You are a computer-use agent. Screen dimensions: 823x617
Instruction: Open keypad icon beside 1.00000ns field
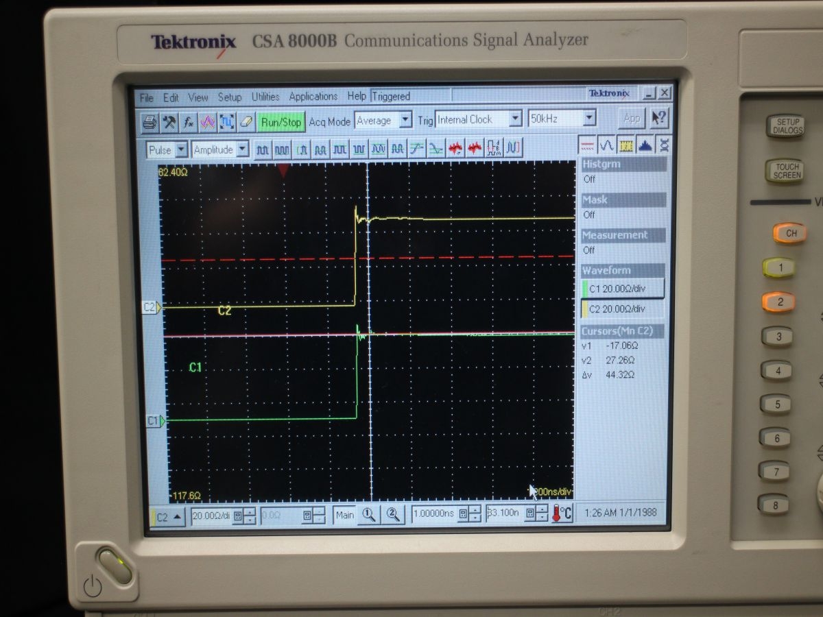click(x=462, y=513)
